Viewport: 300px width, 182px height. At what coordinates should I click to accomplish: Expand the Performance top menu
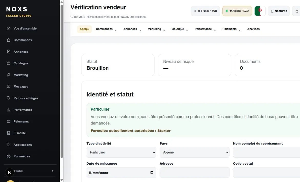click(x=205, y=29)
